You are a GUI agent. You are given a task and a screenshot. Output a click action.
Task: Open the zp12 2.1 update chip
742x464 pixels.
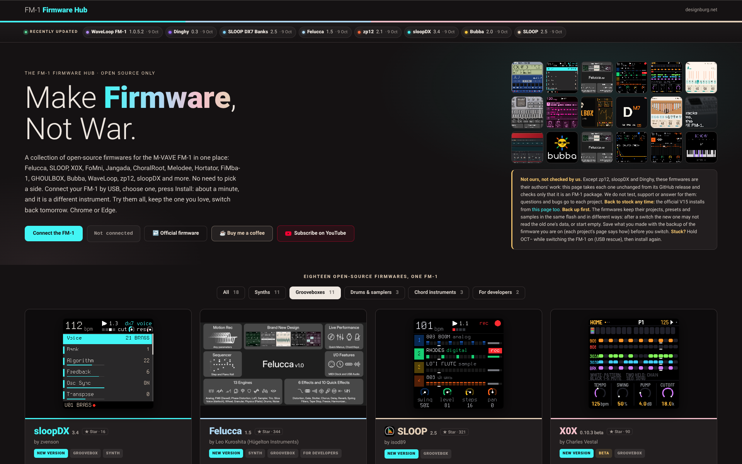tap(378, 32)
